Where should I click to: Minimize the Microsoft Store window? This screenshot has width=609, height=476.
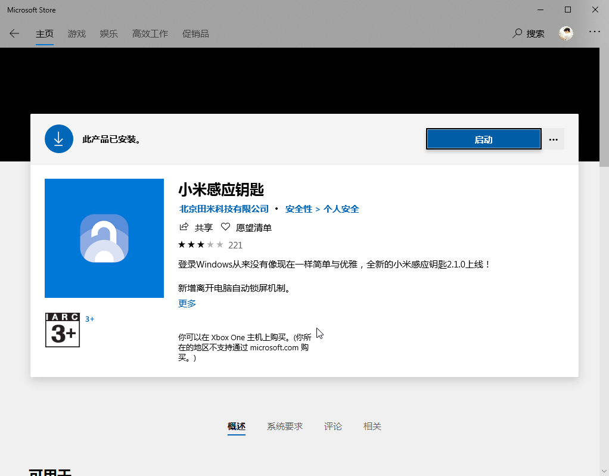[x=540, y=10]
